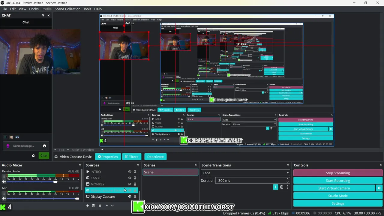Remove selected source with the trash icon
384x216 pixels.
93,205
